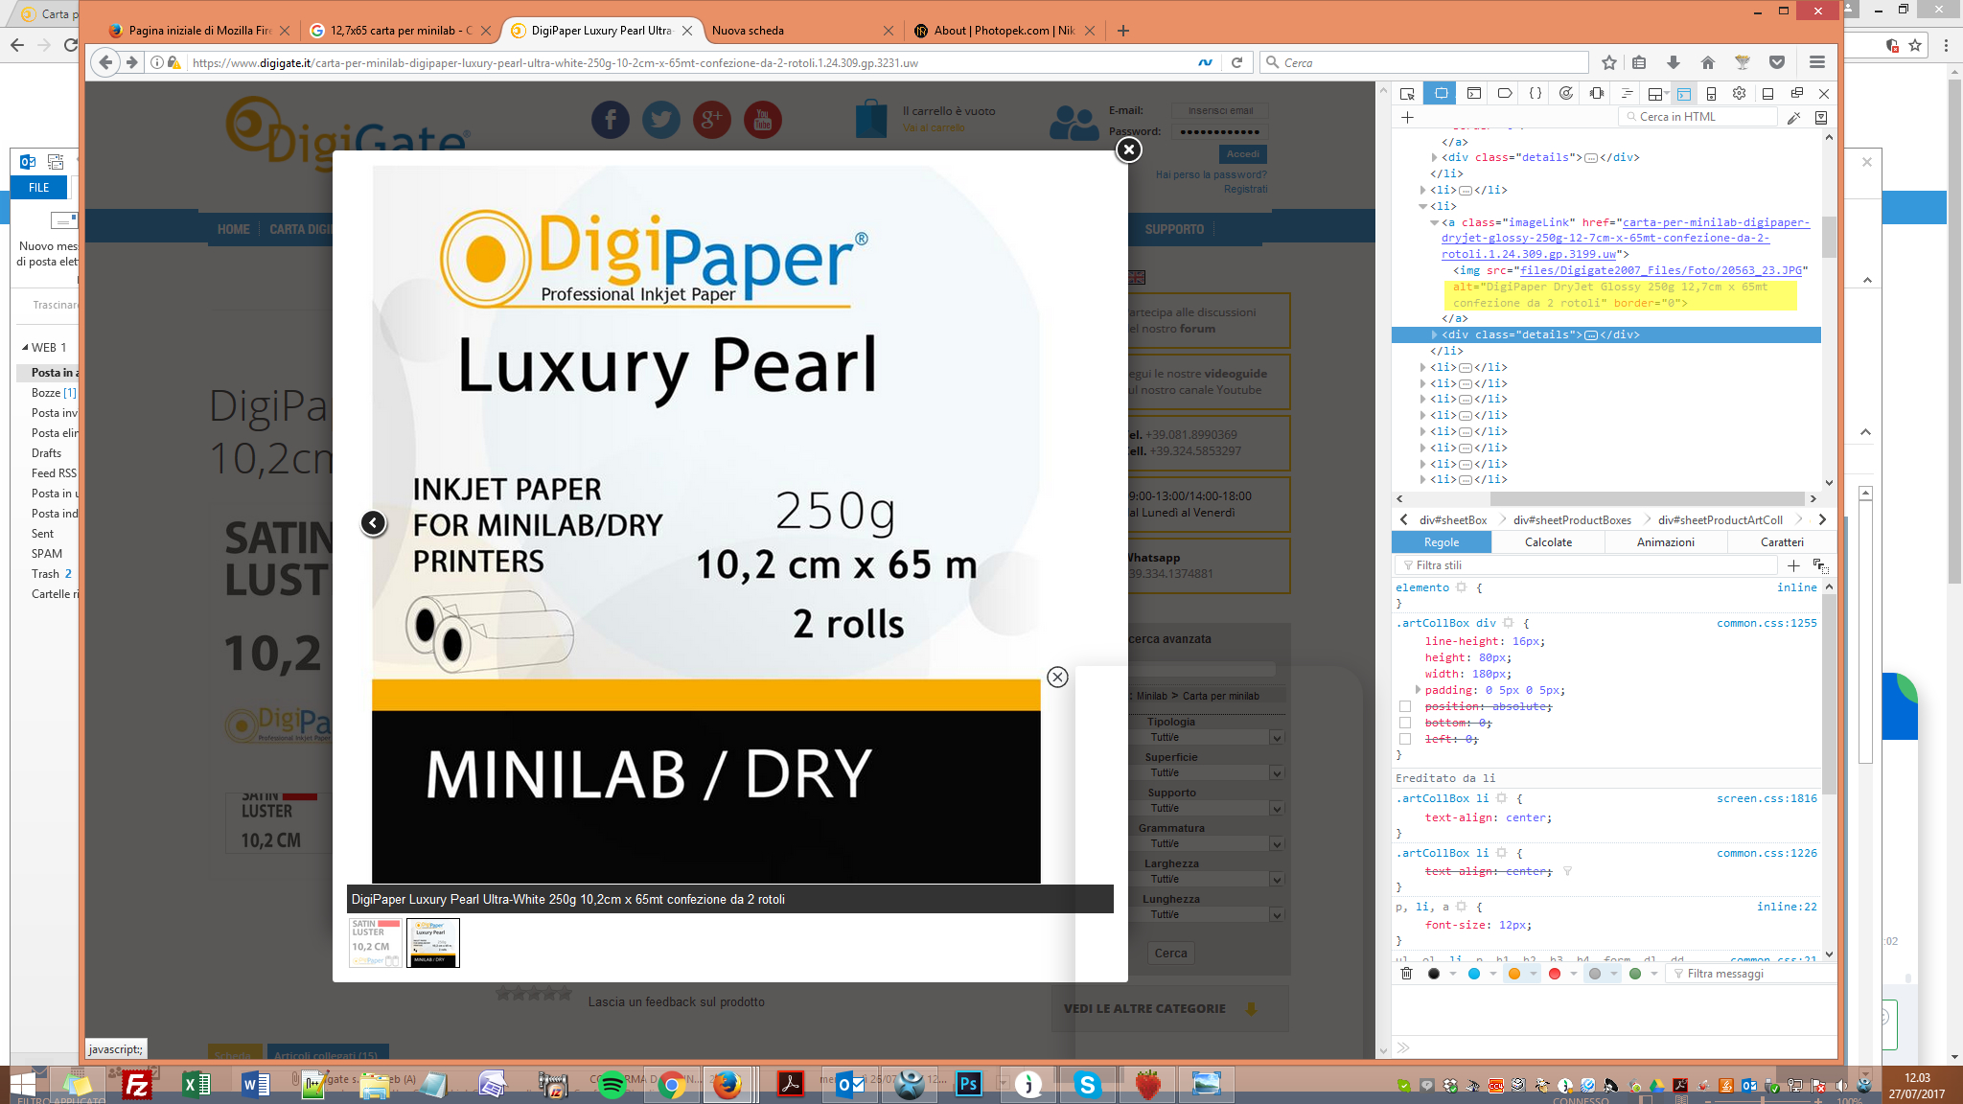The width and height of the screenshot is (1963, 1104).
Task: Open the Style Editor braces icon
Action: [1536, 93]
